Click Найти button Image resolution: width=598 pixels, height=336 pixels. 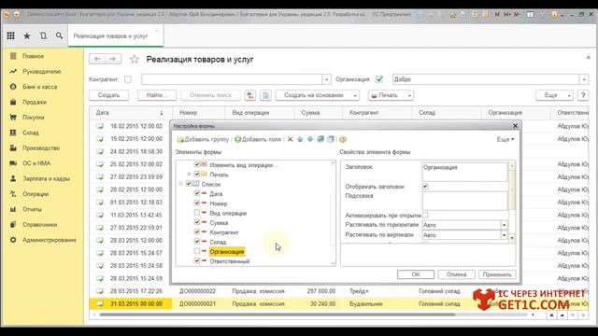(x=157, y=95)
